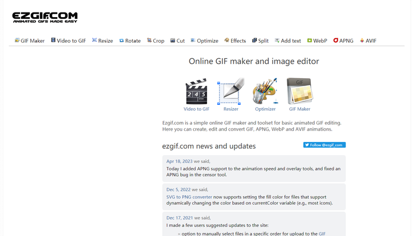Viewport: 412px width, 236px height.
Task: Click the 'I made a few users suggested updates' text
Action: pyautogui.click(x=217, y=225)
